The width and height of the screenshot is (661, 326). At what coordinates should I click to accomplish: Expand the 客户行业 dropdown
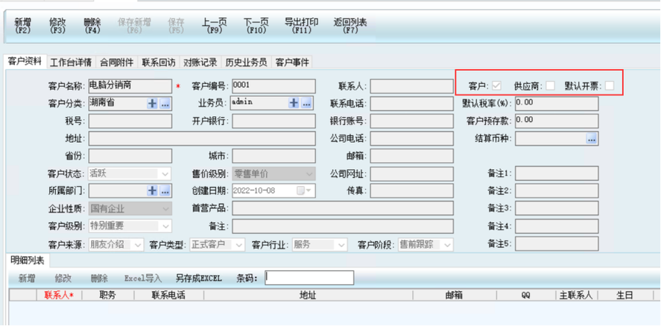341,245
